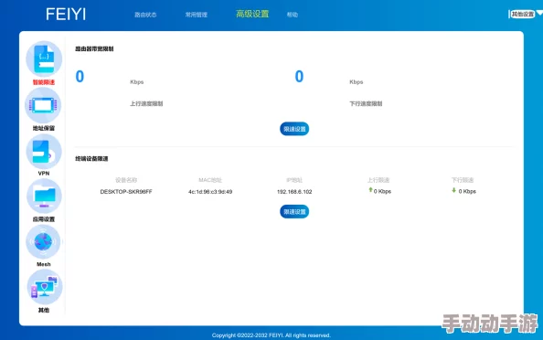The width and height of the screenshot is (543, 340).
Task: Open the 帮助 help tab
Action: (x=293, y=15)
